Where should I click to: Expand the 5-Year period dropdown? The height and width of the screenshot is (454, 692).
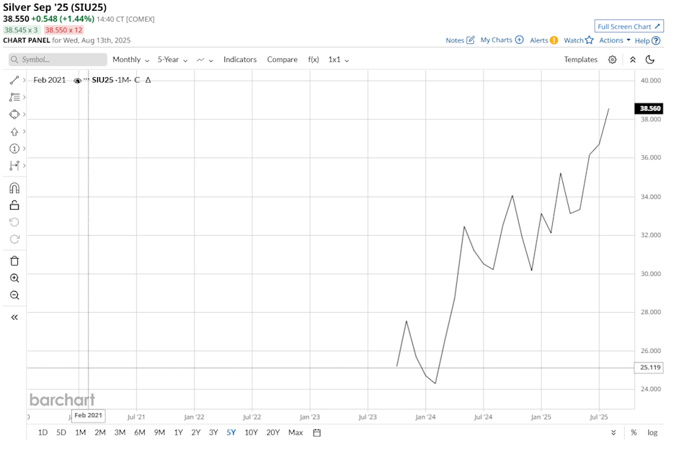click(x=172, y=60)
